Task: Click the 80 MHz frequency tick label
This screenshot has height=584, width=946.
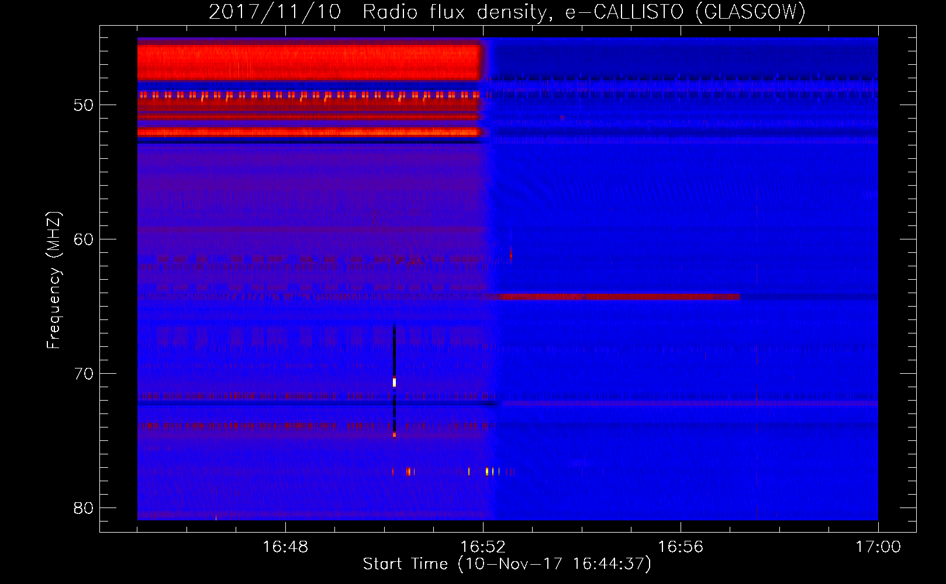Action: pos(84,508)
